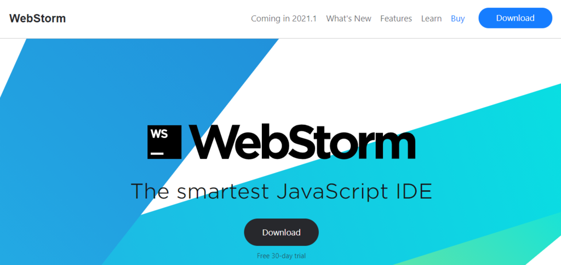The height and width of the screenshot is (265, 561).
Task: Click the letters WS inside the black square
Action: (159, 134)
